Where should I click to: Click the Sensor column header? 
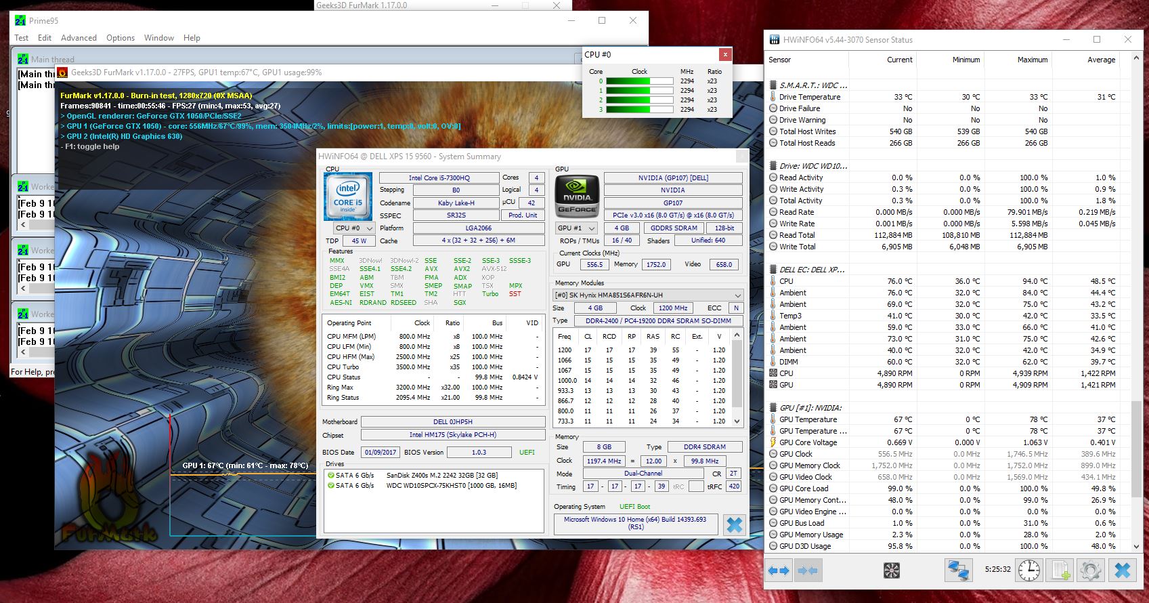(x=807, y=60)
